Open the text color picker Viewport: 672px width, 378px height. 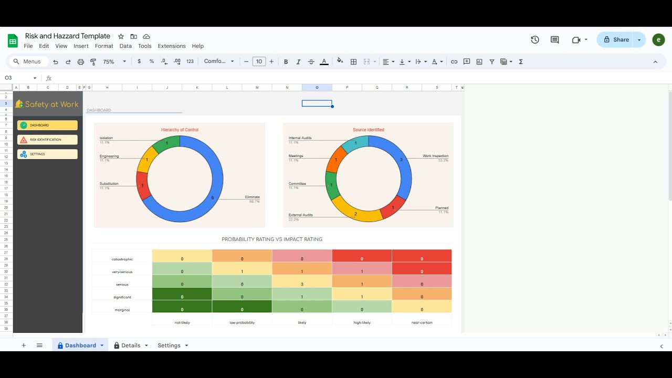tap(324, 61)
